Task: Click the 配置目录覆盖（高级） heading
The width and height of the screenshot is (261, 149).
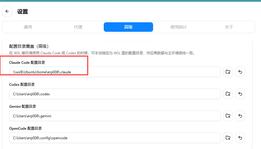Action: tap(29, 46)
